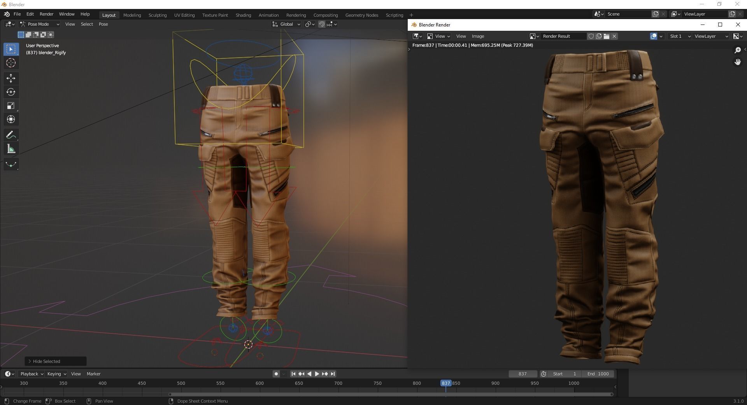Play animation in reverse
The image size is (747, 405).
click(x=309, y=374)
